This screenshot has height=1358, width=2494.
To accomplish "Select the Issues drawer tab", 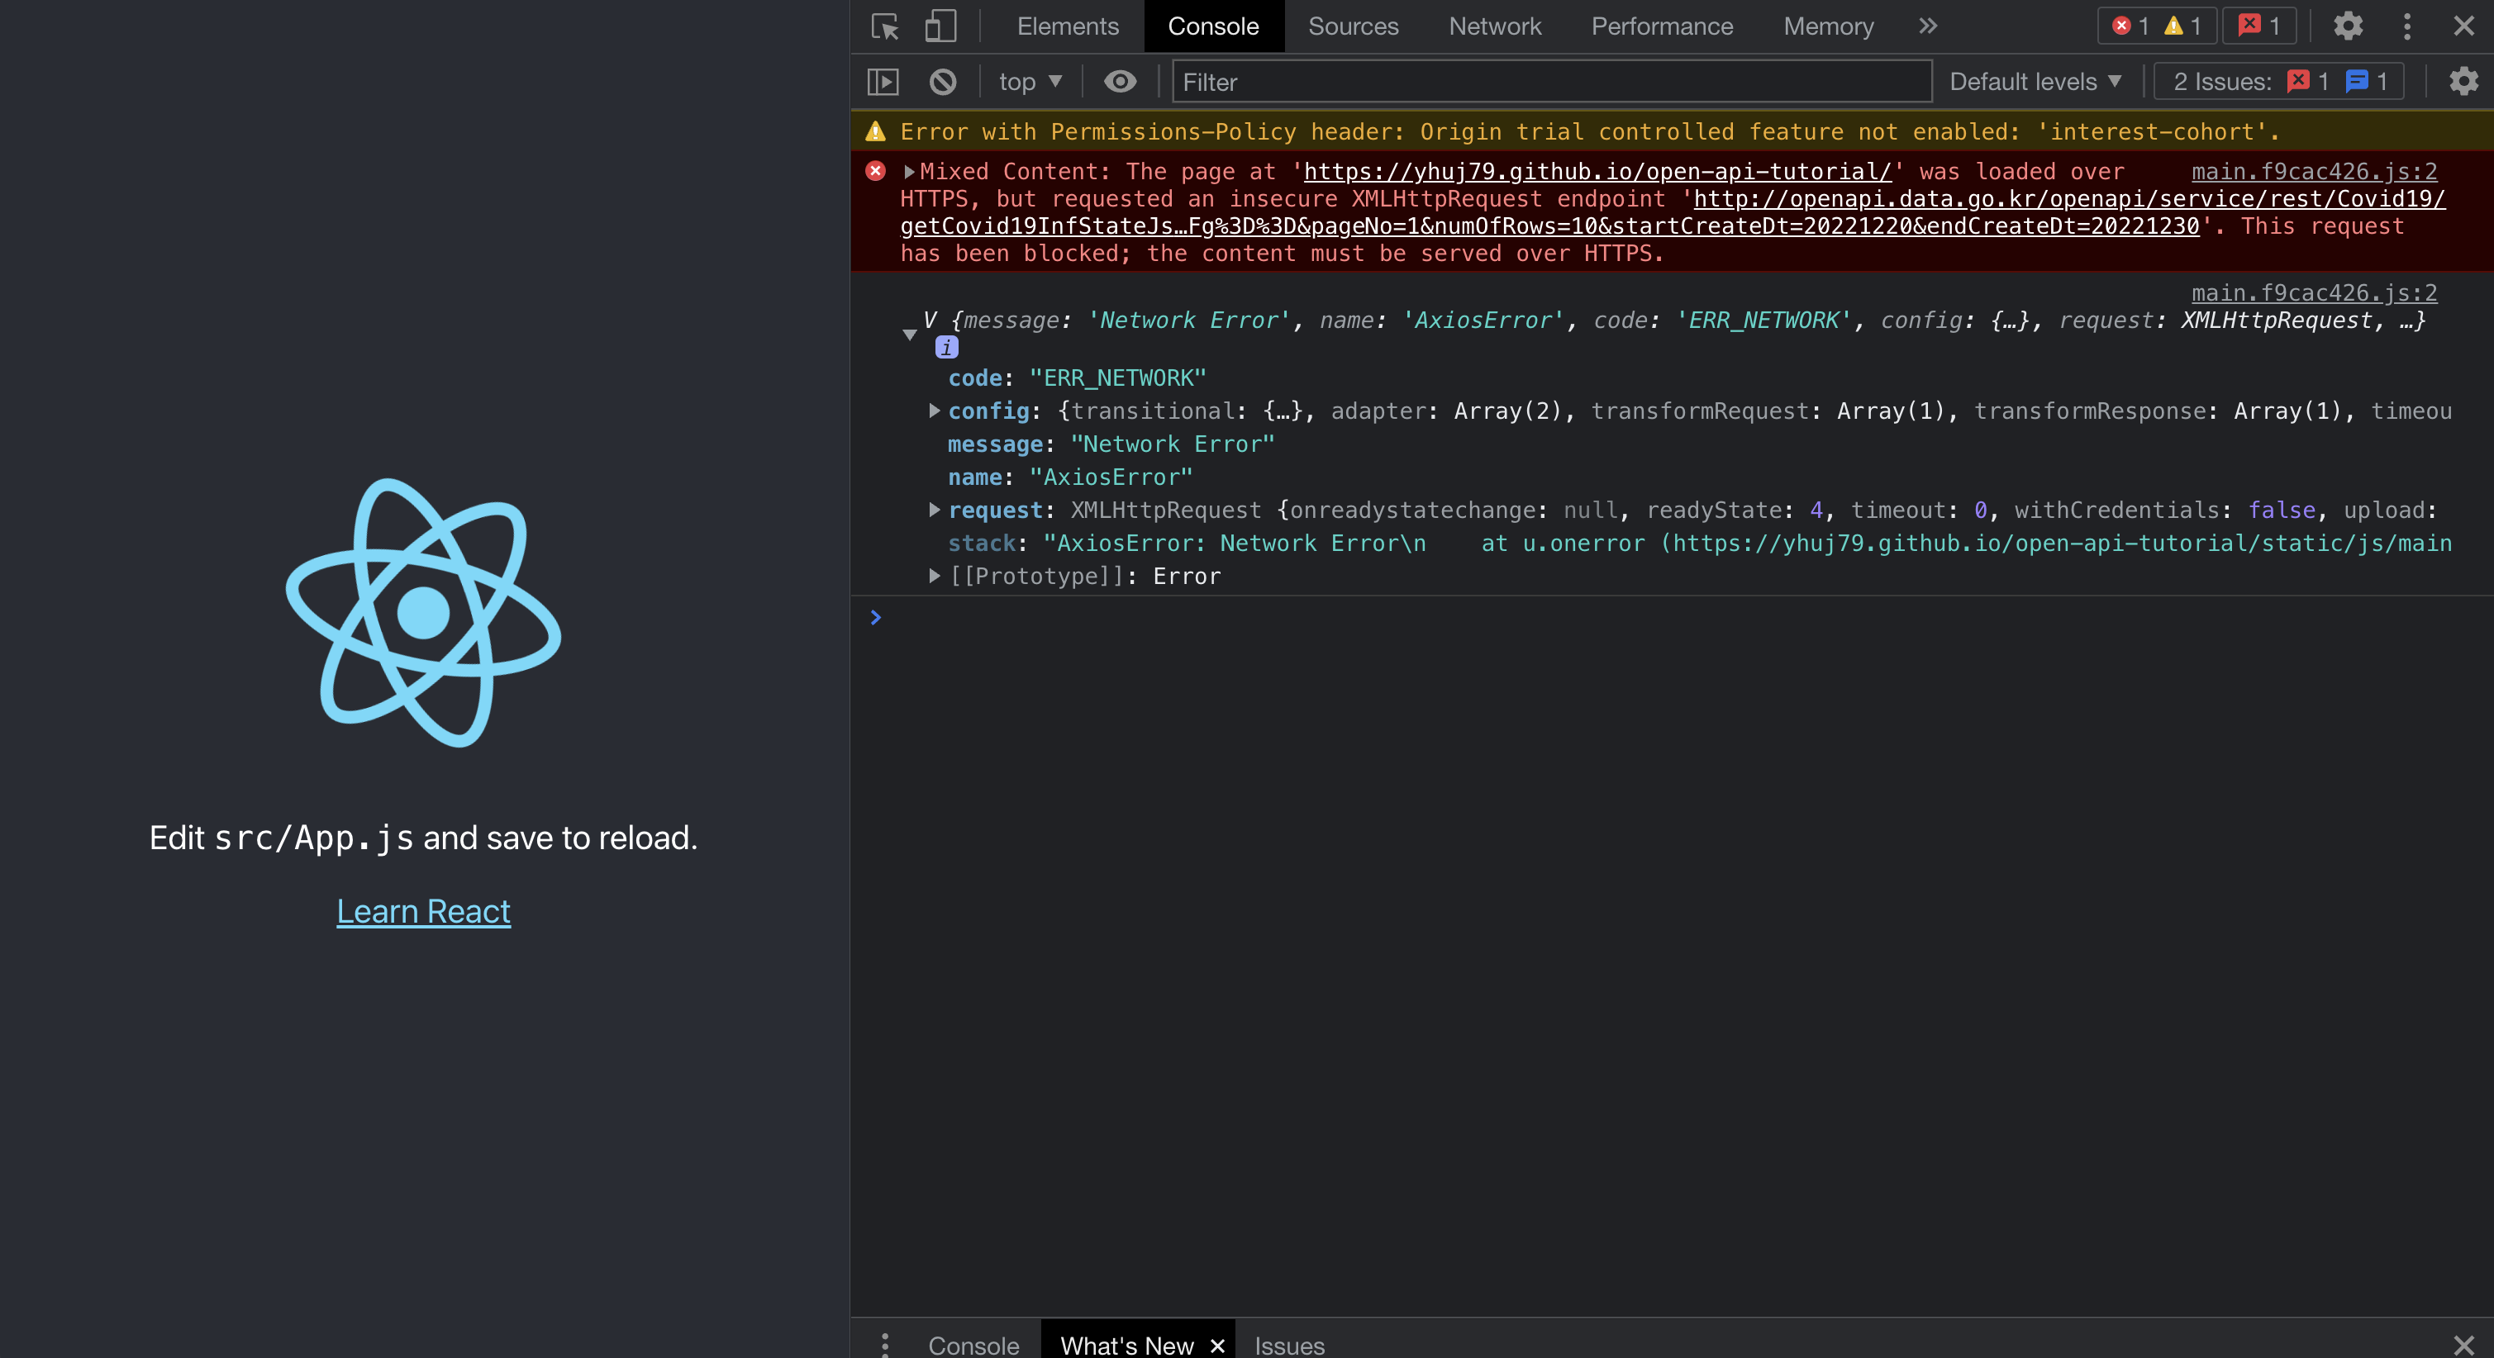I will 1288,1346.
